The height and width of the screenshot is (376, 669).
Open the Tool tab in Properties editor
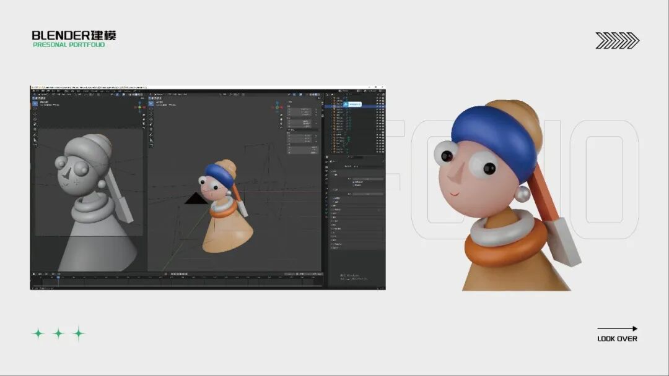327,162
